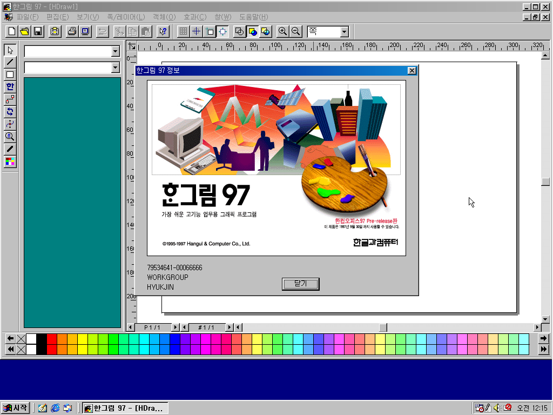Shift palette left with single left arrow
The image size is (553, 415).
tap(11, 339)
